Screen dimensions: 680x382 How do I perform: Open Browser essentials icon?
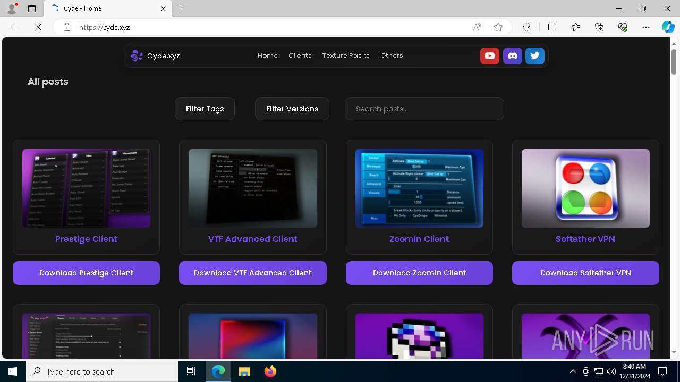623,27
